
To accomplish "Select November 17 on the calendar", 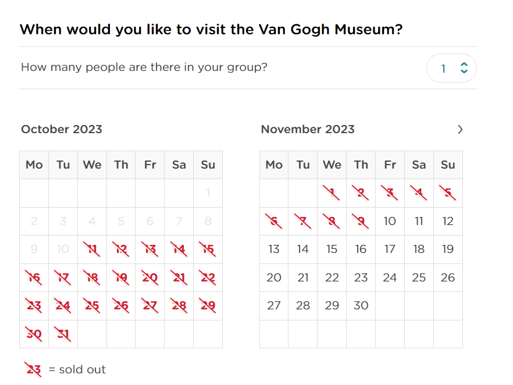I will point(390,249).
